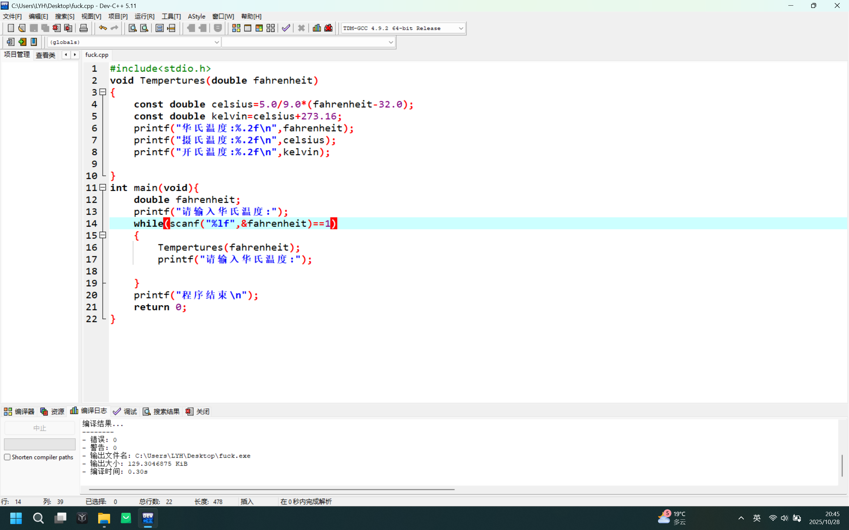Click the compile log horizontal scrollbar

272,489
